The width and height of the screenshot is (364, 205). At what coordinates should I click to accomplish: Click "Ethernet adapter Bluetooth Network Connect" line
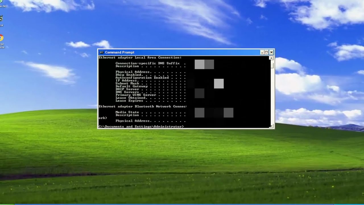142,106
